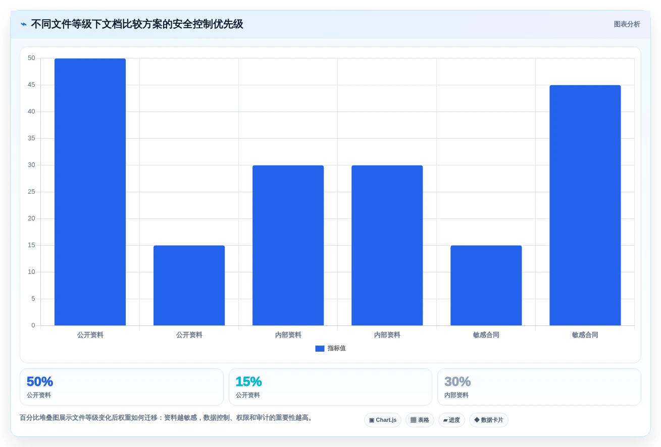Click the 敏感合同 bar with value 15
The image size is (661, 447).
coord(486,286)
